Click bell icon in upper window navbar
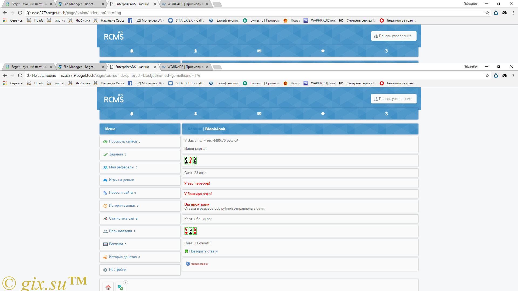 tap(132, 51)
